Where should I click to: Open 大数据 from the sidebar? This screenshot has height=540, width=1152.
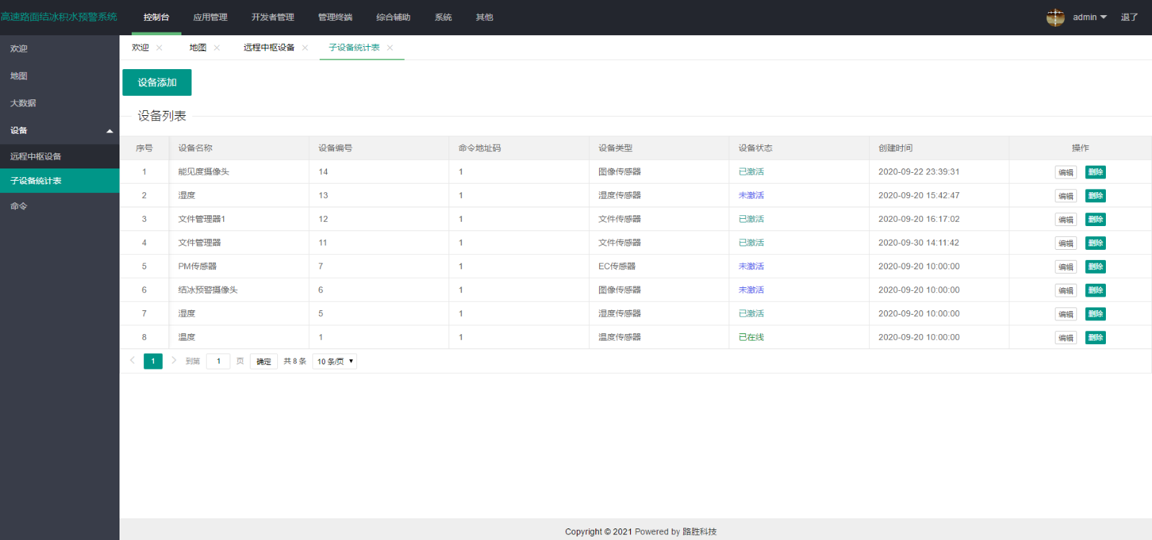coord(23,103)
